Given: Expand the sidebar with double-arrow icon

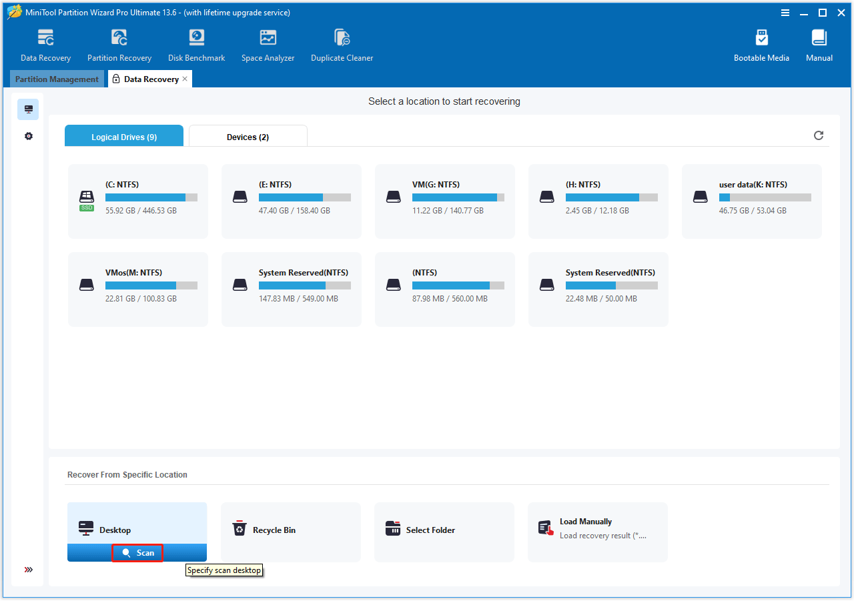Looking at the screenshot, I should 28,570.
